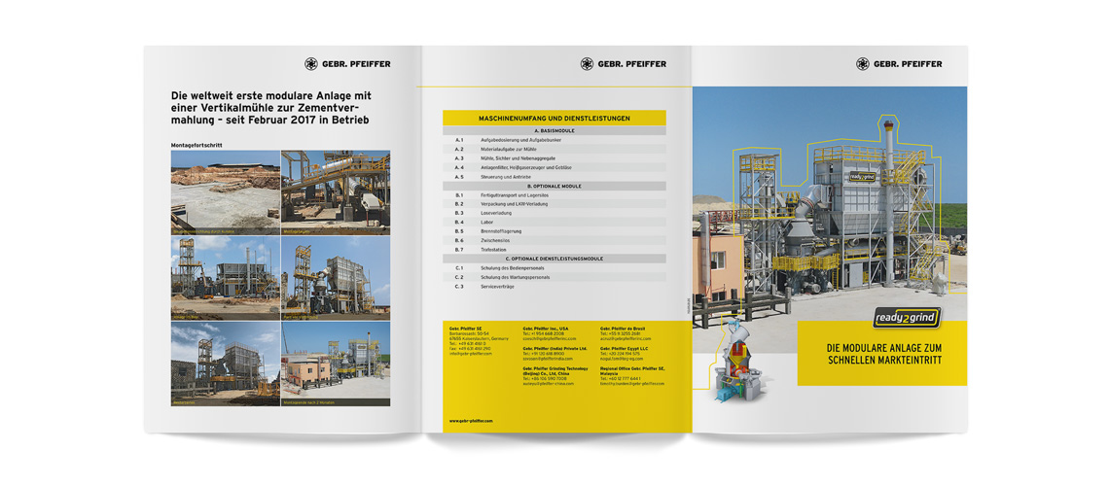
Task: Click the ready2grind badge above the yellow box
Action: 909,318
